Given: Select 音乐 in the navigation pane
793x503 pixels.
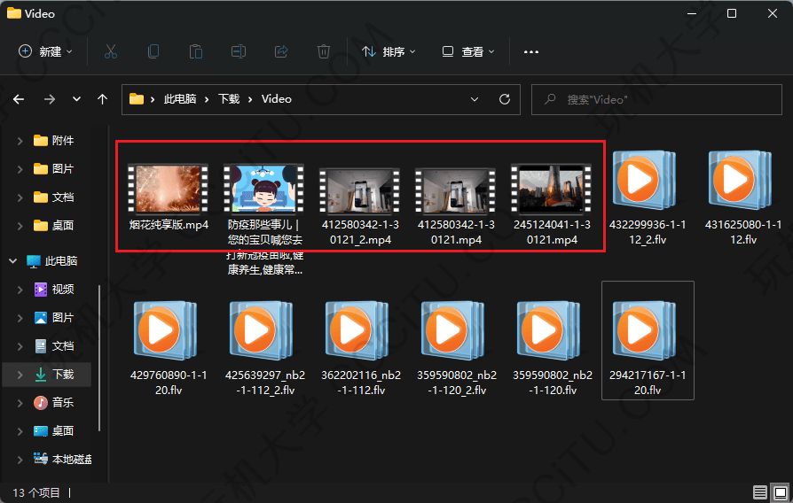Looking at the screenshot, I should (x=62, y=403).
